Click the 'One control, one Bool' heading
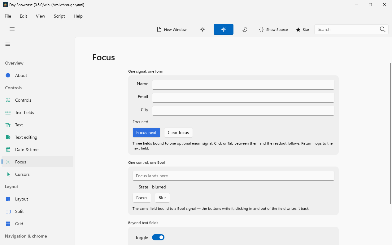Image resolution: width=392 pixels, height=245 pixels. [146, 163]
